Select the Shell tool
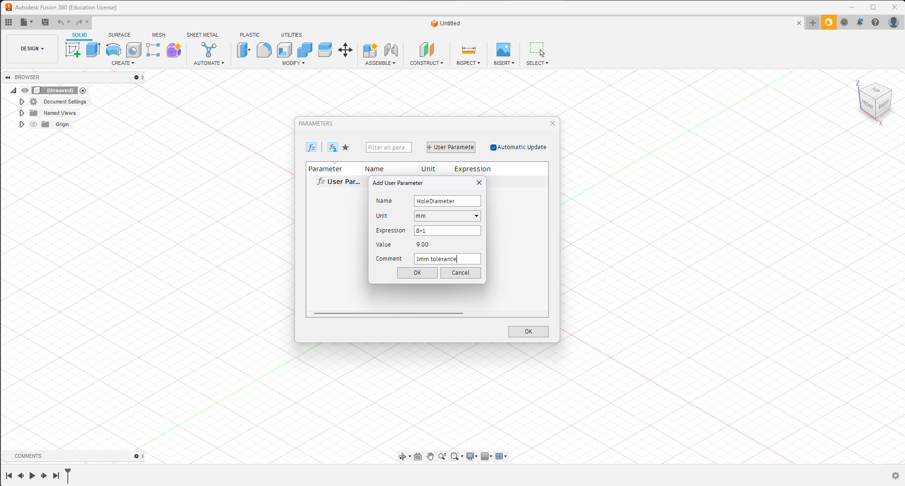This screenshot has width=905, height=486. 285,50
